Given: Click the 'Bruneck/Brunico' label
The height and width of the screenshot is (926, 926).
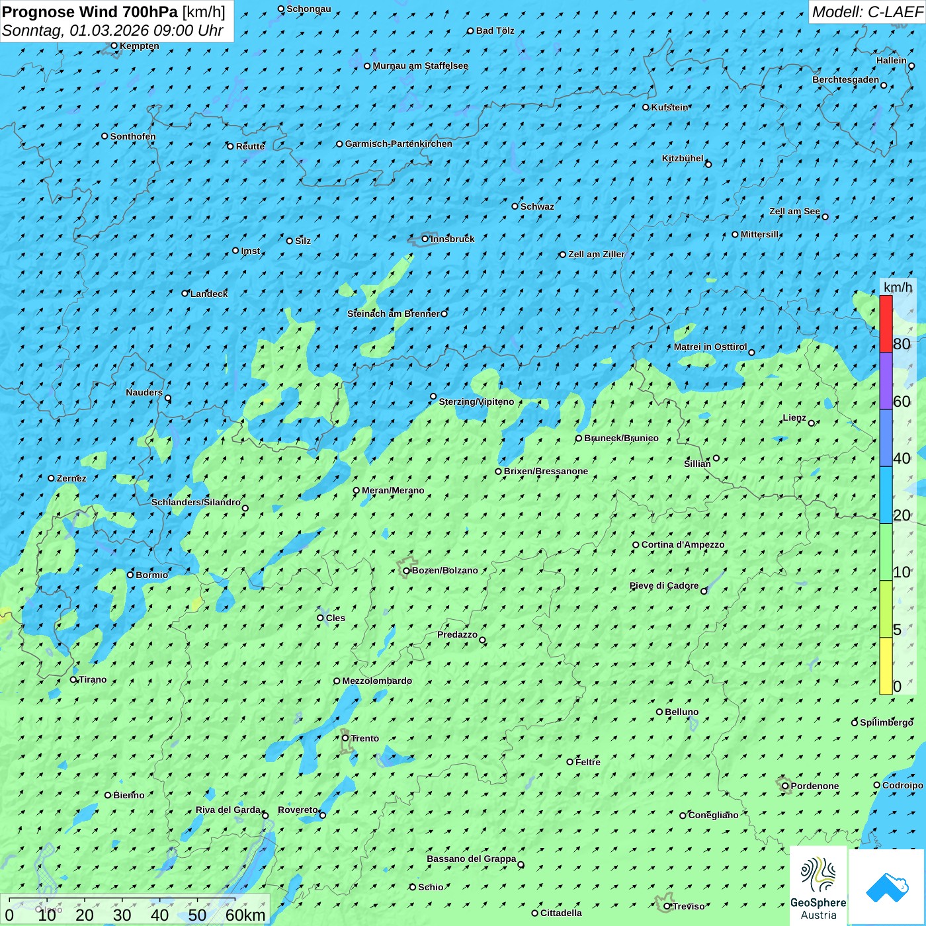Looking at the screenshot, I should [x=621, y=438].
